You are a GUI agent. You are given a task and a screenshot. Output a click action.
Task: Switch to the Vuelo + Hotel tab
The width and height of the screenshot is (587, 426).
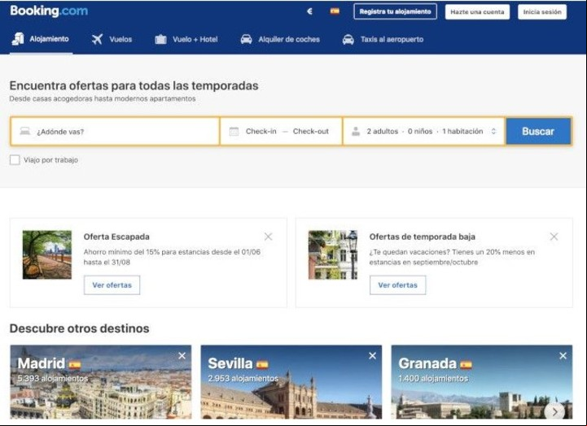[x=186, y=39]
